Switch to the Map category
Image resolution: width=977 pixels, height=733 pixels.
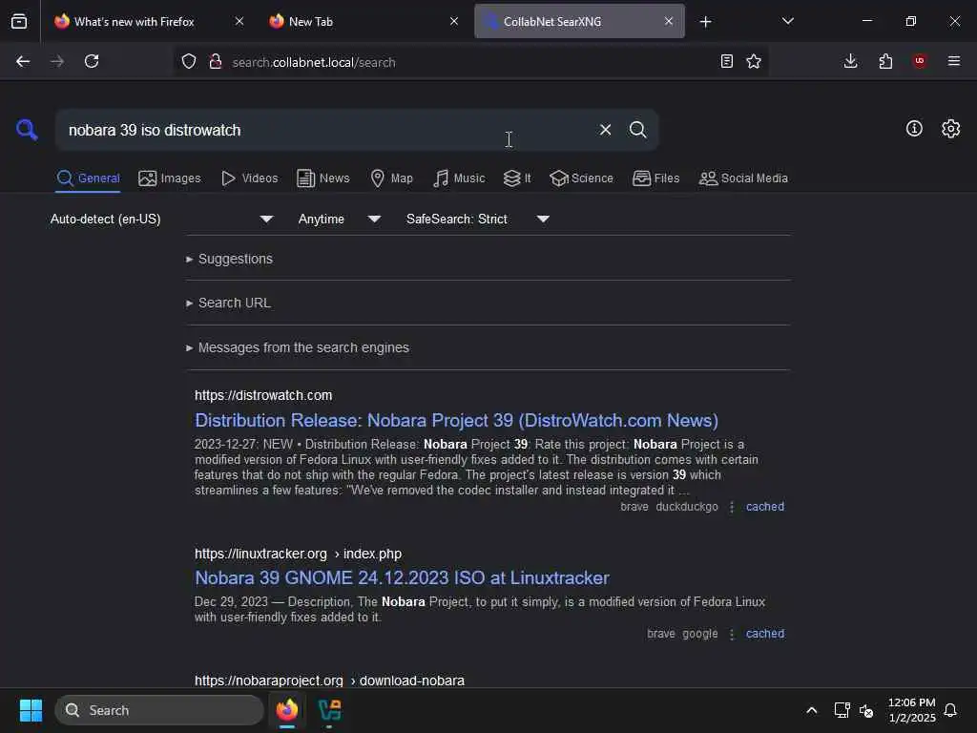(392, 178)
